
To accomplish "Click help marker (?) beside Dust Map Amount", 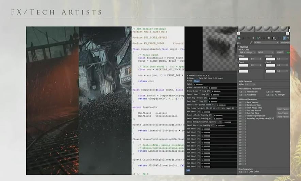I will (x=205, y=98).
